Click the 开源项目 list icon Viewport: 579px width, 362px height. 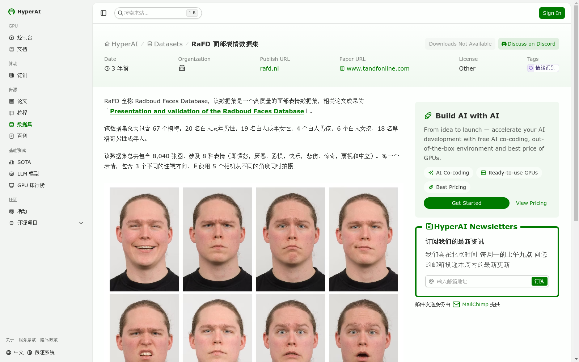[x=12, y=223]
